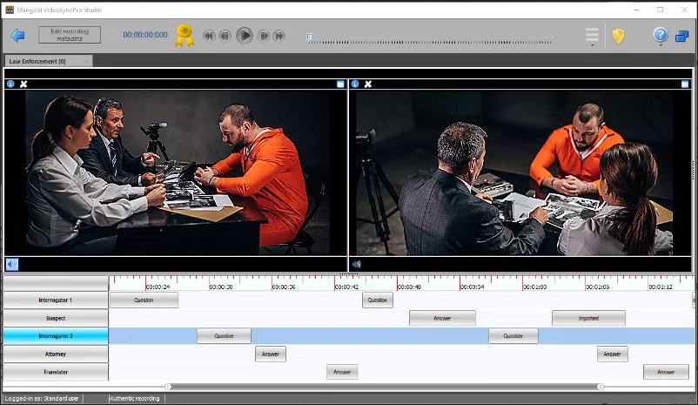Click the blue window layout icon

click(682, 36)
